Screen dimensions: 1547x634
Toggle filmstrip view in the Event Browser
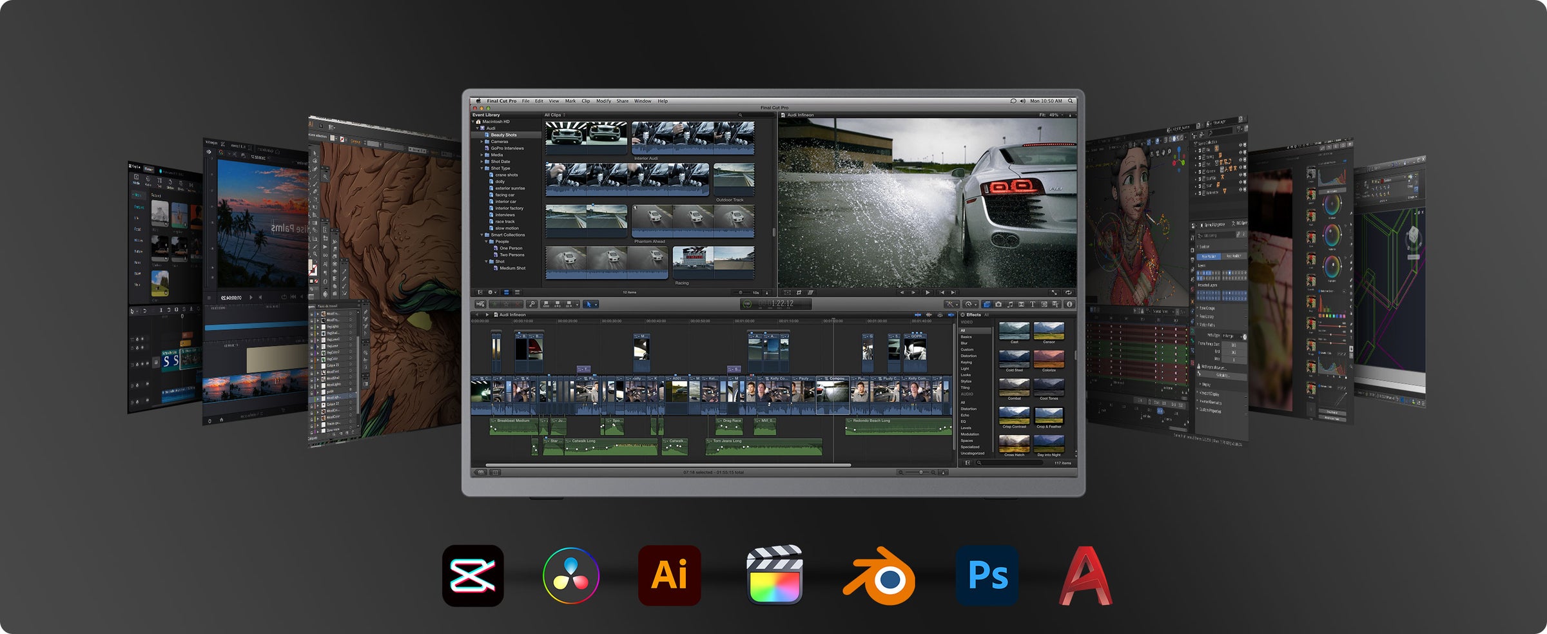tap(506, 292)
